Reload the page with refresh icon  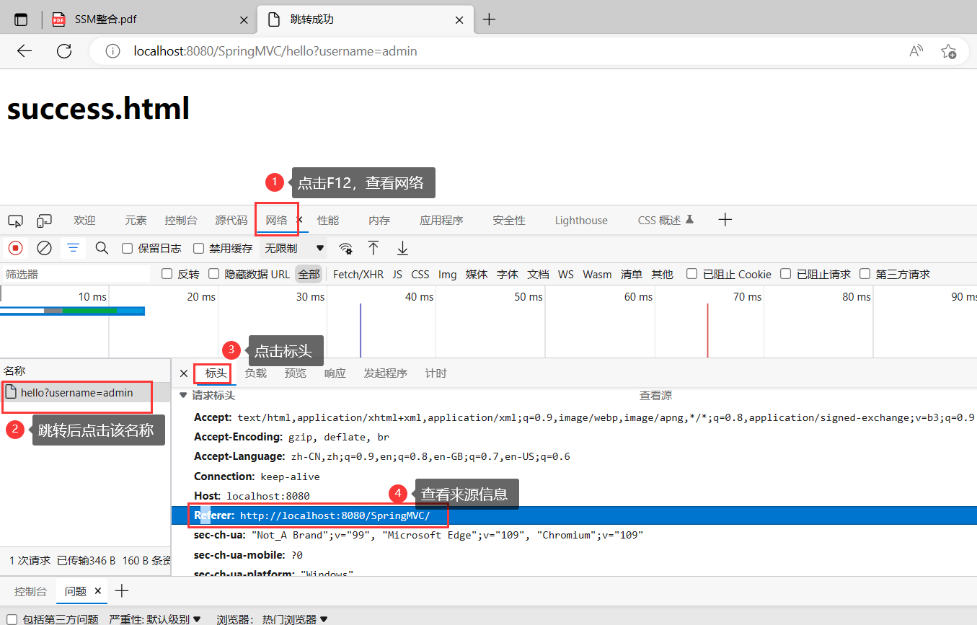(x=64, y=51)
